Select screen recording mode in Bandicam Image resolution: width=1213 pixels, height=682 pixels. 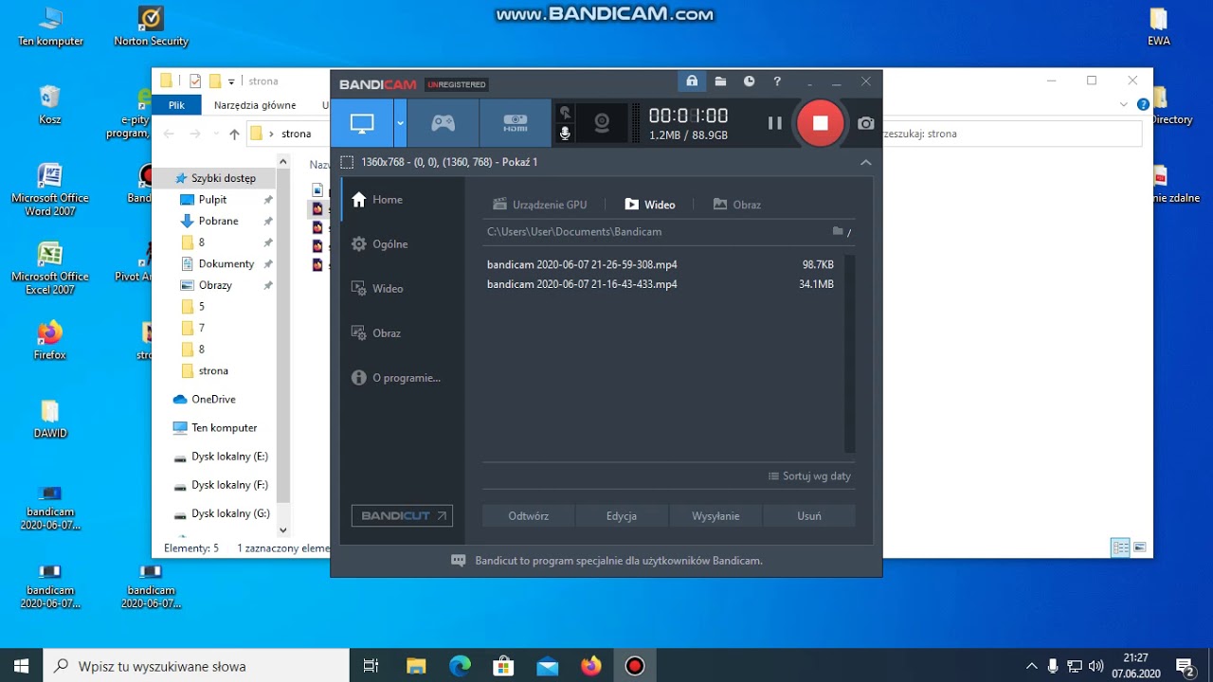click(x=363, y=123)
